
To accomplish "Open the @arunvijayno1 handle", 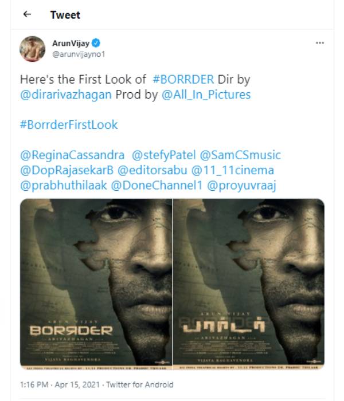I will 79,54.
